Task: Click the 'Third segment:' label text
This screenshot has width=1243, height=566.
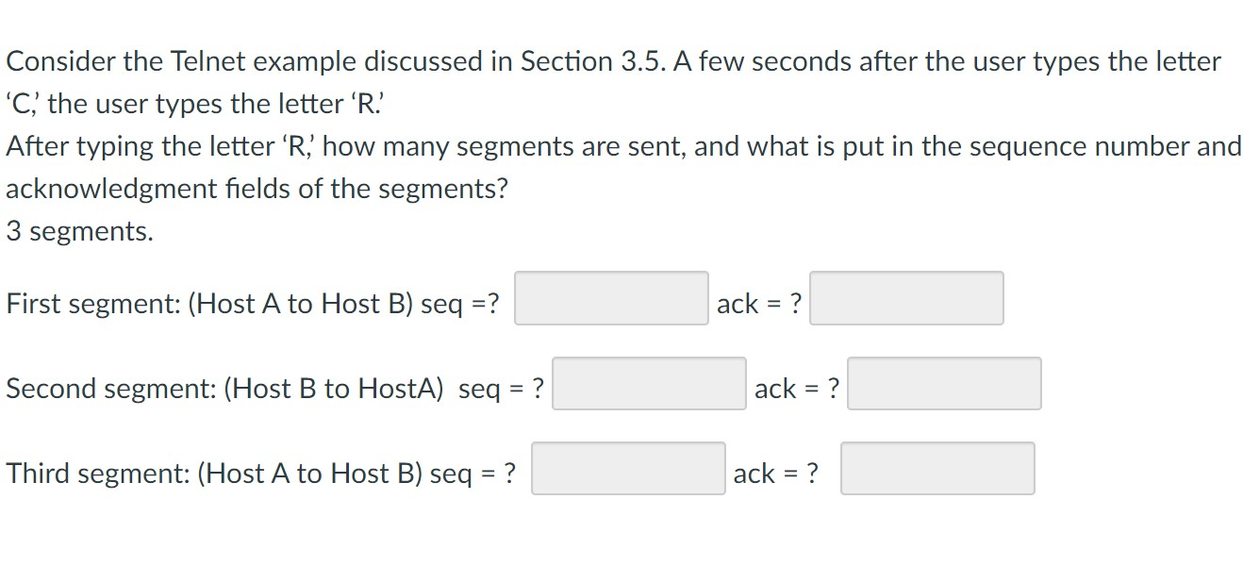Action: [x=97, y=474]
